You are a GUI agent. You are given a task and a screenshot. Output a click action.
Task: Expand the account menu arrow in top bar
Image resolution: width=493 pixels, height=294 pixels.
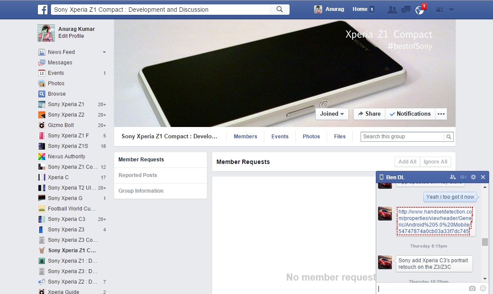(x=451, y=10)
